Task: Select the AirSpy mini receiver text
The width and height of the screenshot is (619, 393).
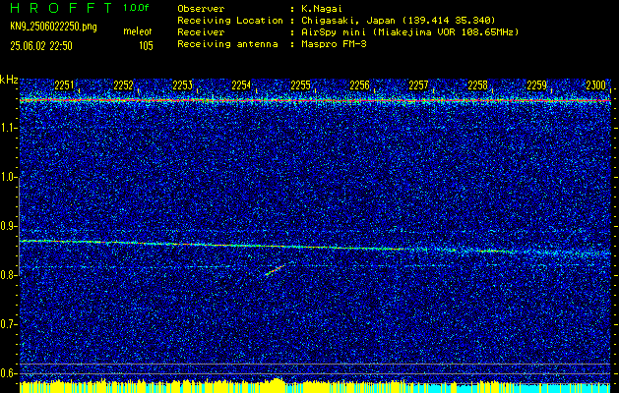Action: pos(409,32)
